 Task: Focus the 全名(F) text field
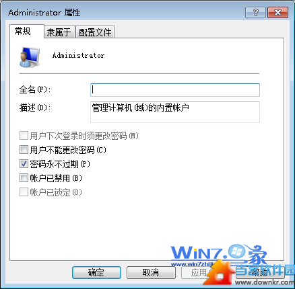point(175,90)
